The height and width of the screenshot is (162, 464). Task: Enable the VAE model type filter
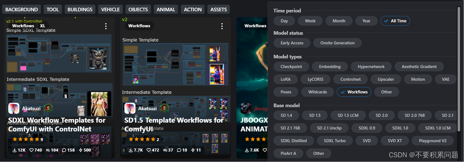tap(446, 79)
